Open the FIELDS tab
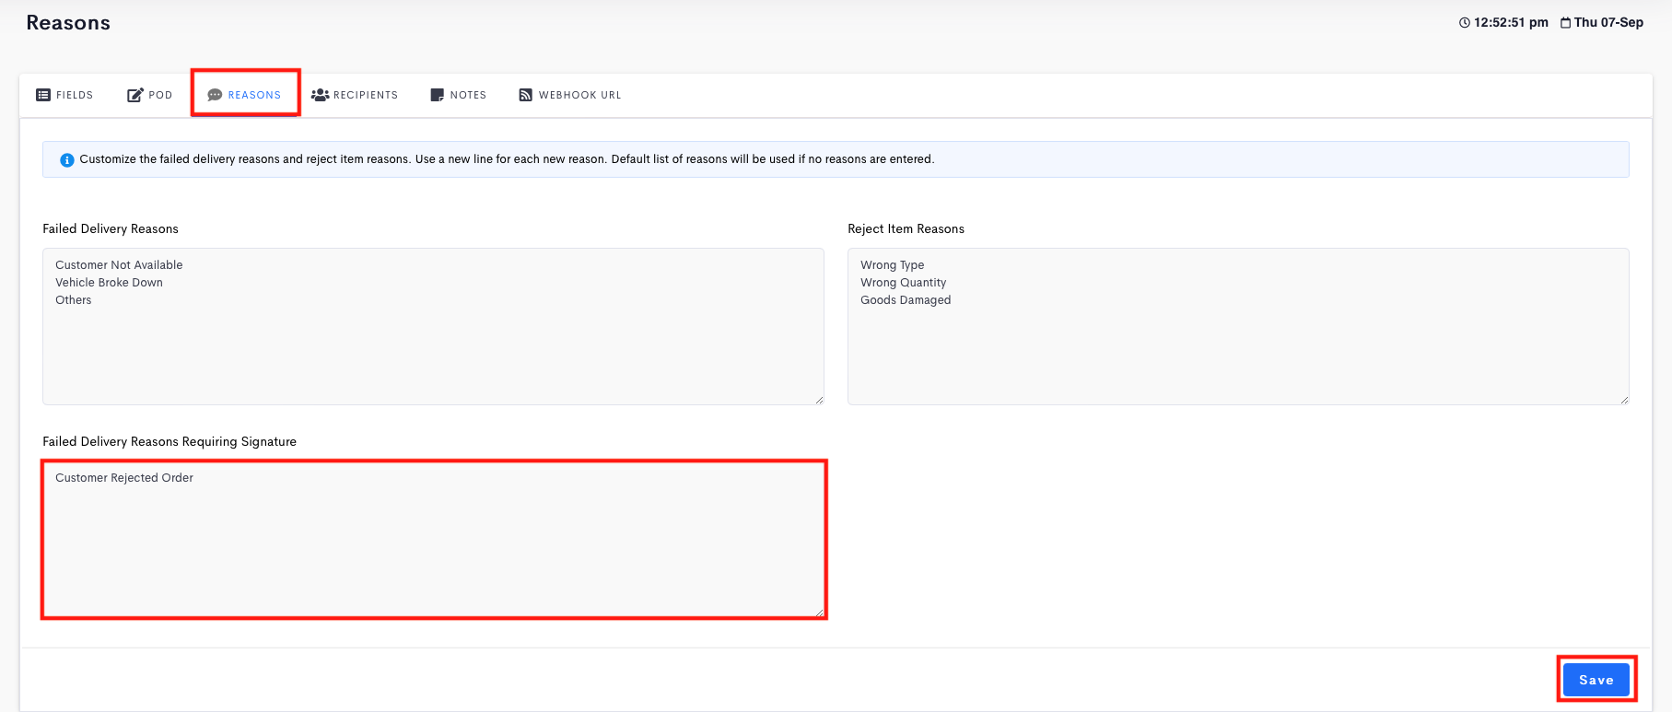 [64, 95]
